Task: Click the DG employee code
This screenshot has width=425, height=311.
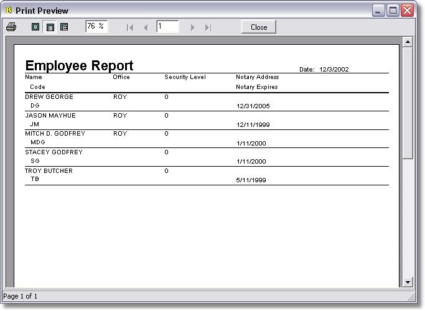Action: tap(35, 105)
